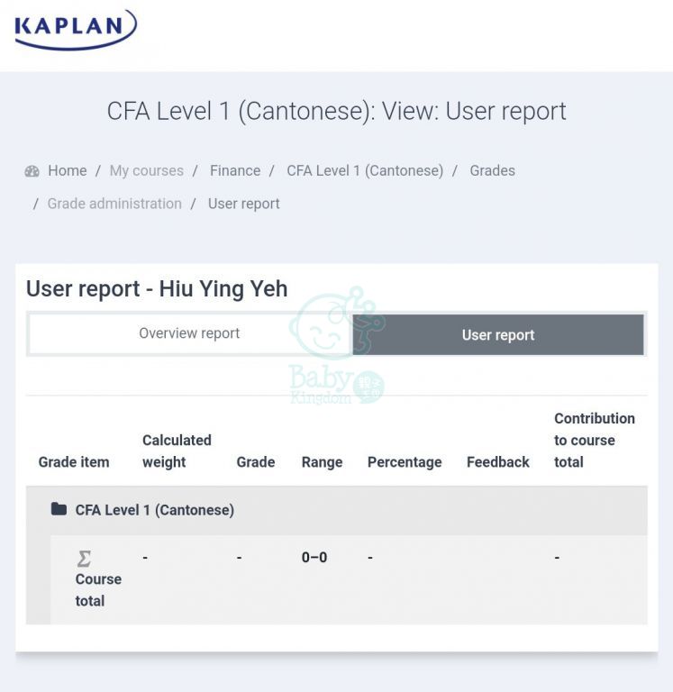
Task: Click the CFA Level 1 (Cantonese) category row
Action: [154, 510]
